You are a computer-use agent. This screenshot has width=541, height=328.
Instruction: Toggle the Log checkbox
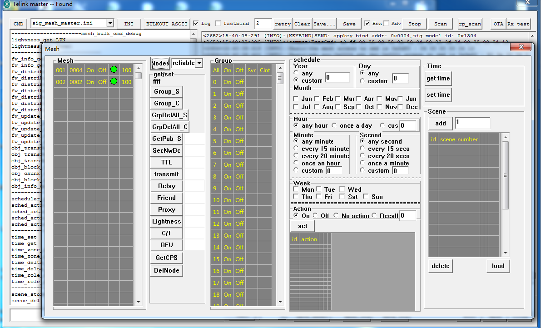coord(196,24)
